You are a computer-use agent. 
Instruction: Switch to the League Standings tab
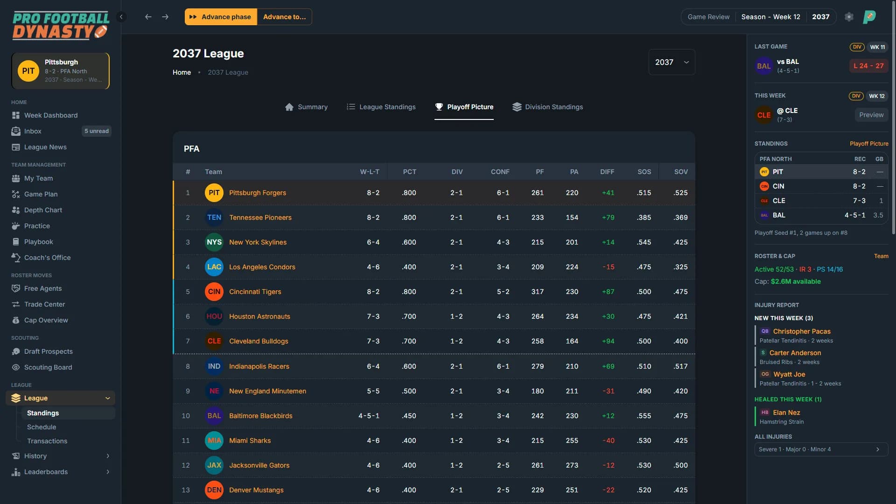(x=381, y=107)
